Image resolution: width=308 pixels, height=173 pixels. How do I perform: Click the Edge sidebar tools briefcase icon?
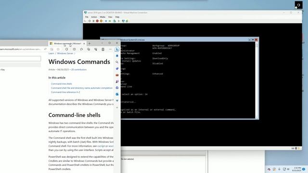(x=117, y=75)
